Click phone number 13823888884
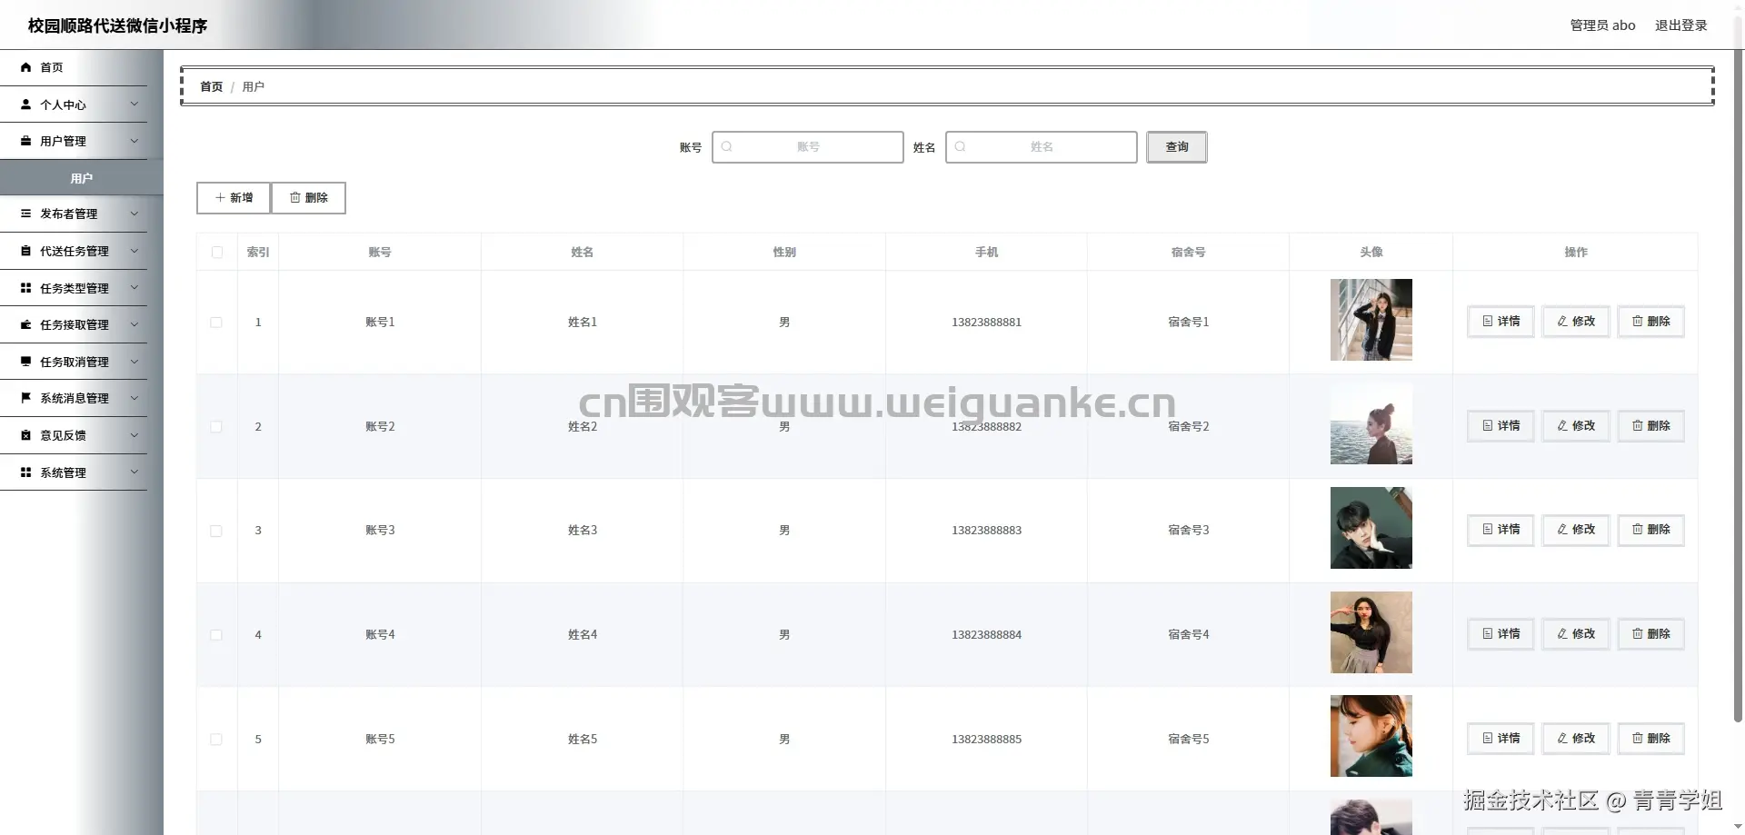1745x835 pixels. pos(986,634)
